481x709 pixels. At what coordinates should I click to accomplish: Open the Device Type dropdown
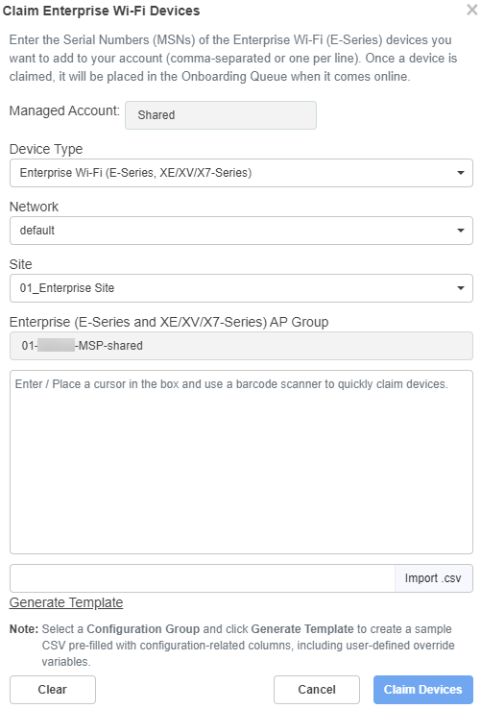click(241, 173)
